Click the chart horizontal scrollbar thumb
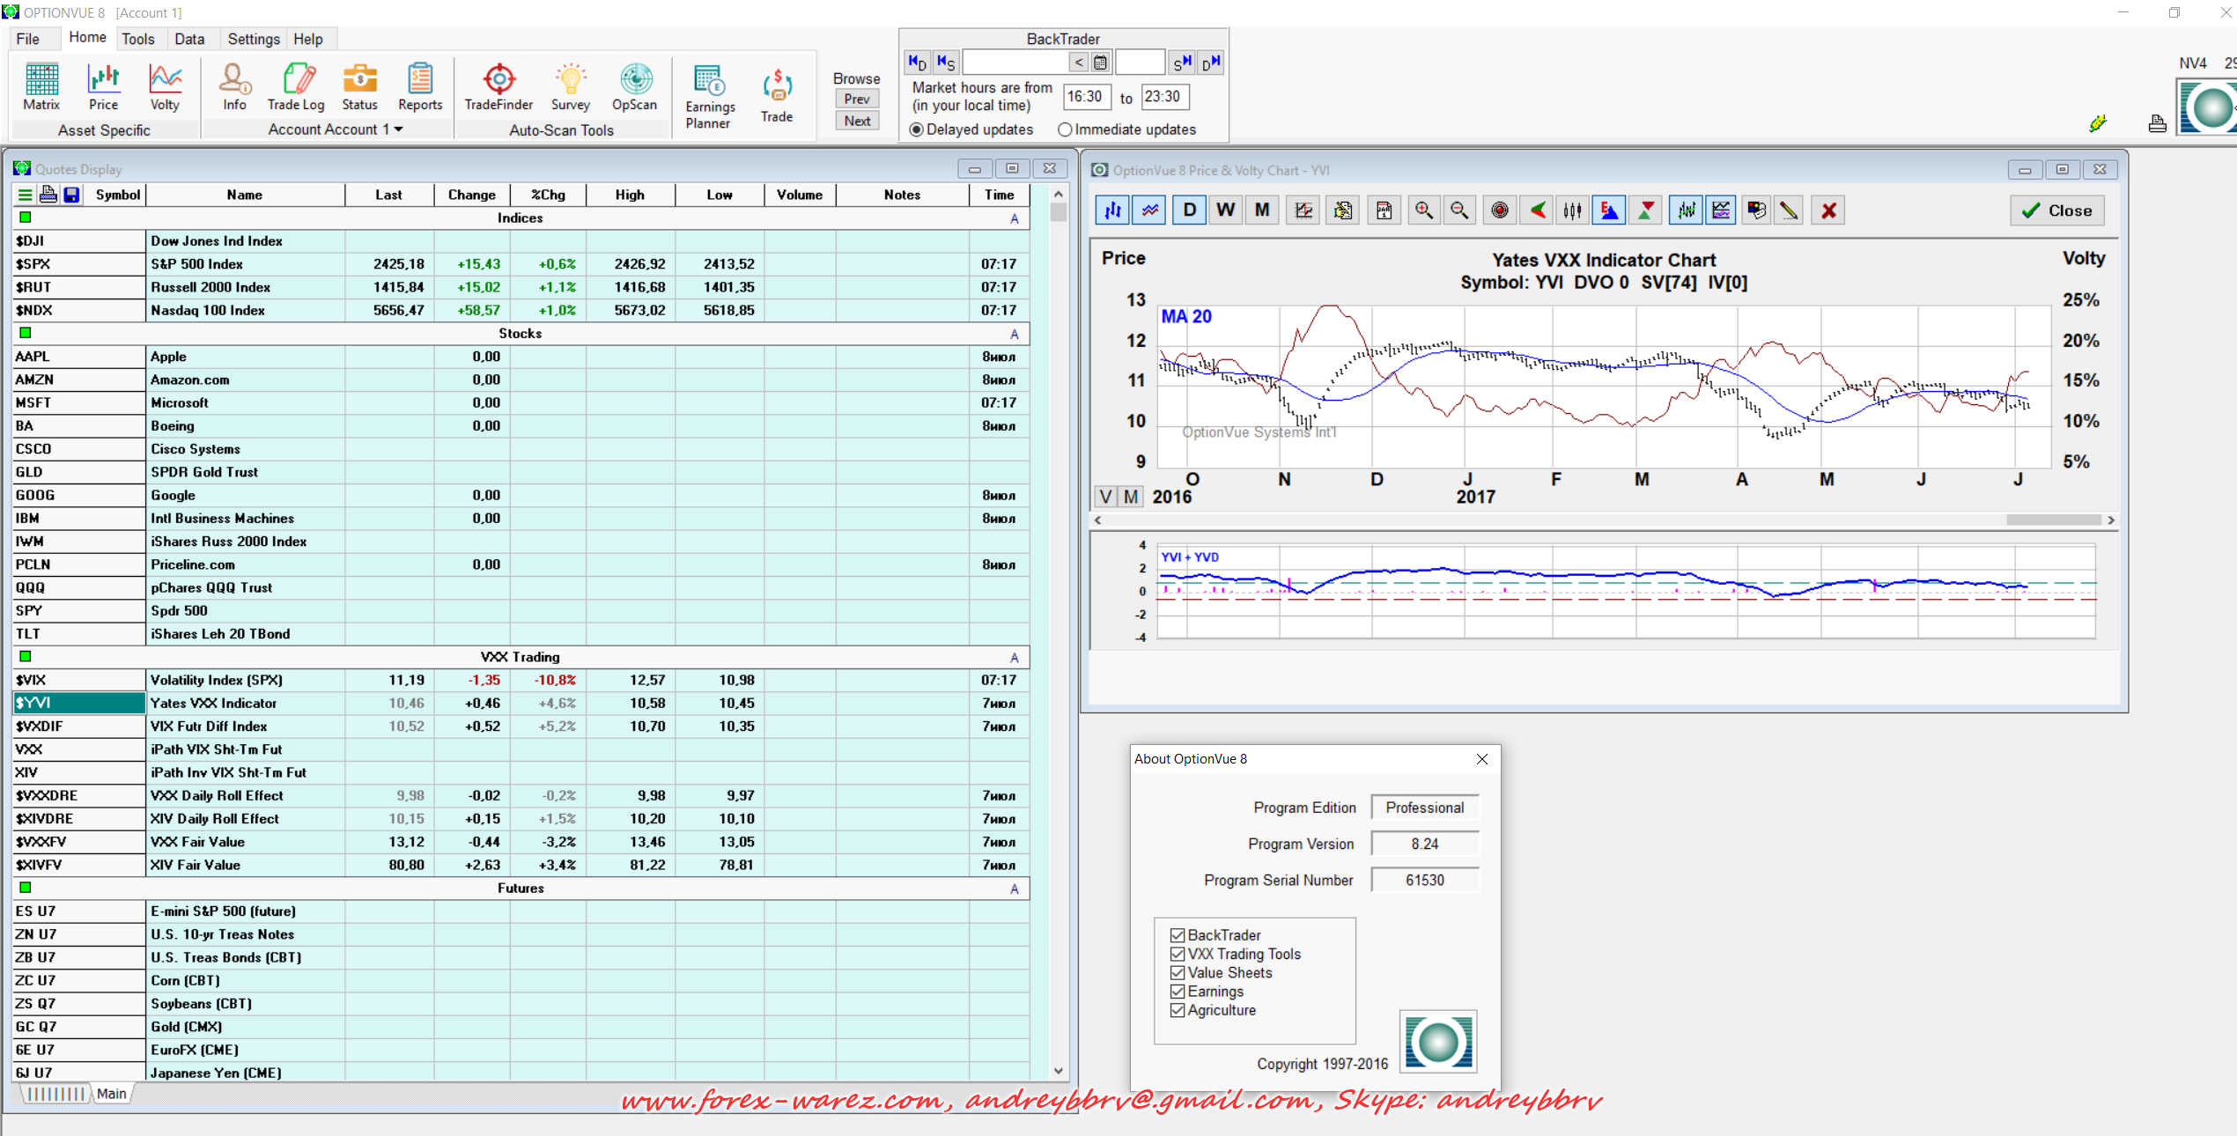Image resolution: width=2237 pixels, height=1136 pixels. [2052, 520]
